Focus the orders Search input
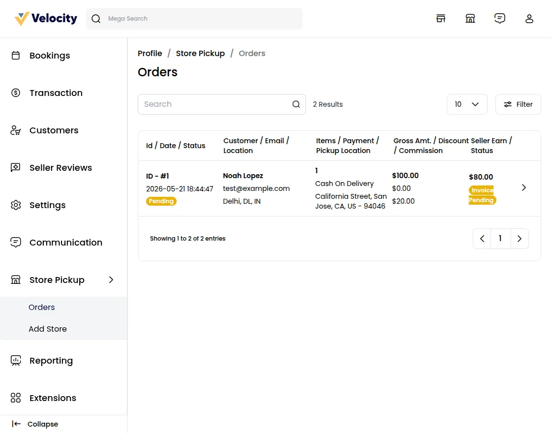Image resolution: width=551 pixels, height=433 pixels. point(222,104)
